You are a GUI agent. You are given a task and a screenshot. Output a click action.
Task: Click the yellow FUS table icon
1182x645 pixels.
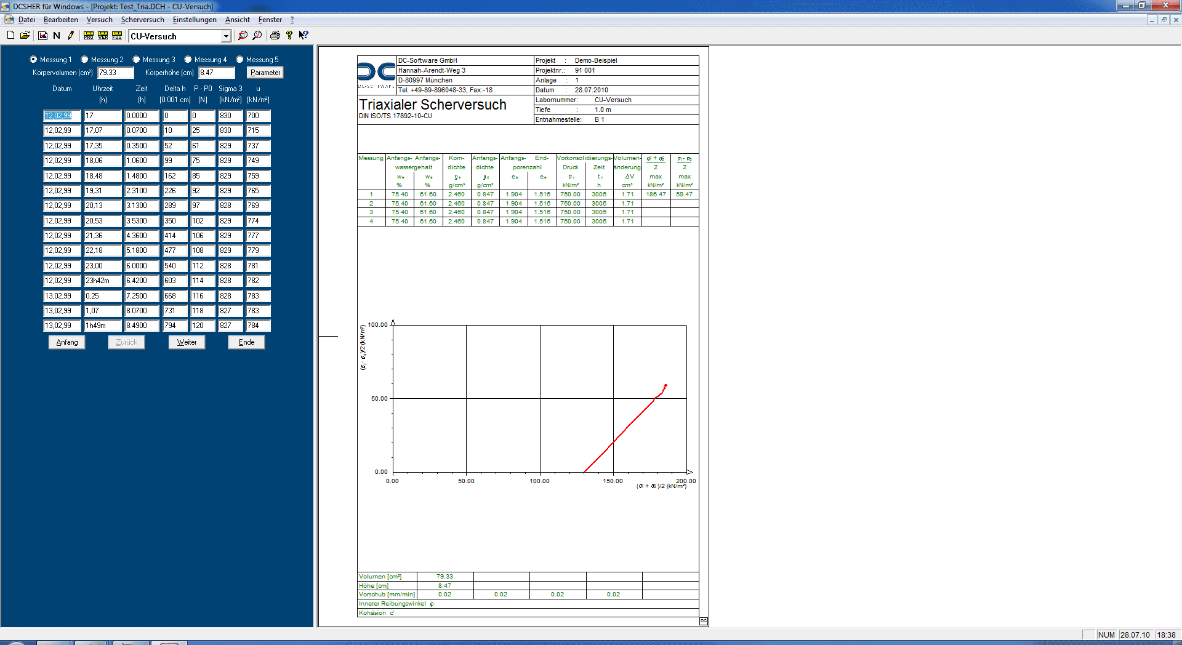[117, 36]
